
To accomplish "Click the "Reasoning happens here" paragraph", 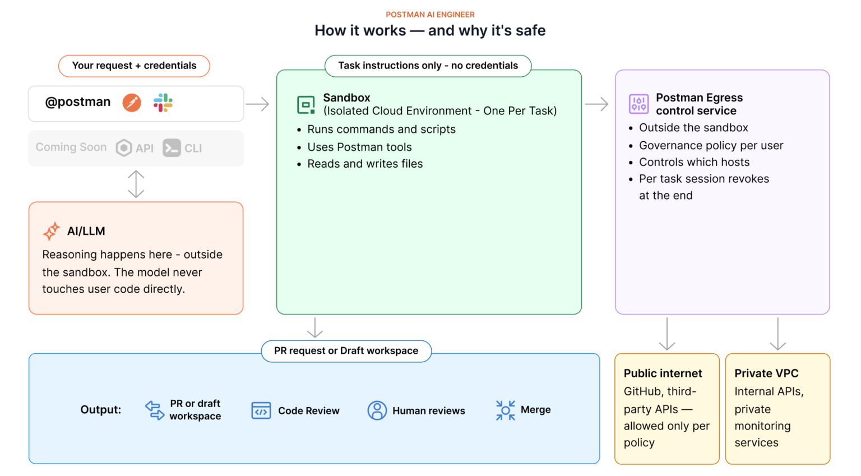I will tap(132, 272).
